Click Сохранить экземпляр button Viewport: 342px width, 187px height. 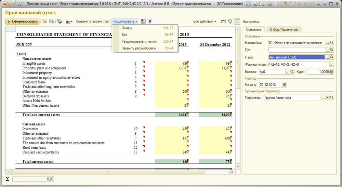click(92, 21)
